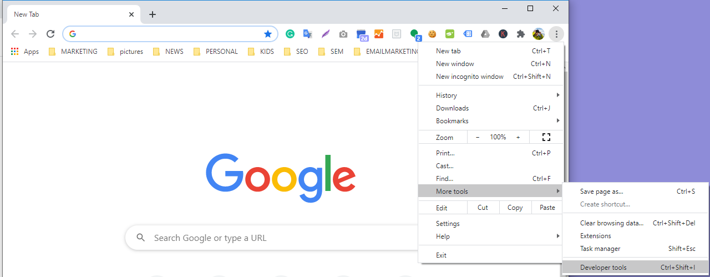Open the SEM bookmarks folder
Viewport: 710px width, 277px height.
(331, 52)
